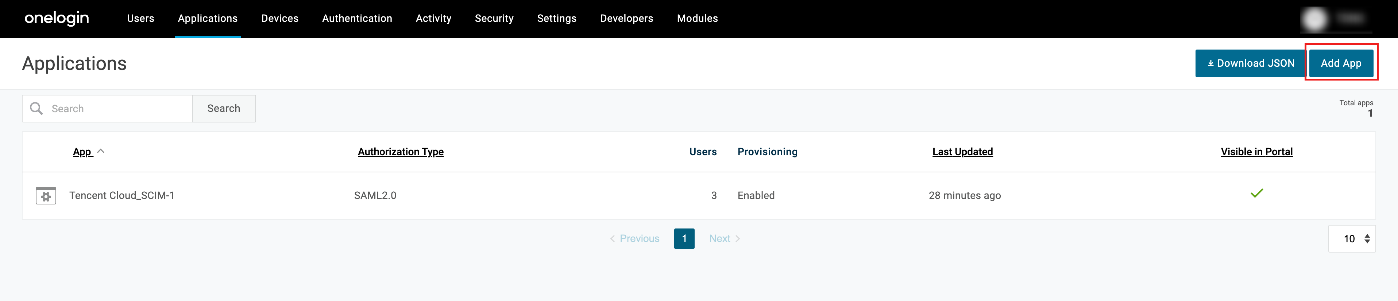1398x301 pixels.
Task: Click the Download JSON button
Action: (1250, 63)
